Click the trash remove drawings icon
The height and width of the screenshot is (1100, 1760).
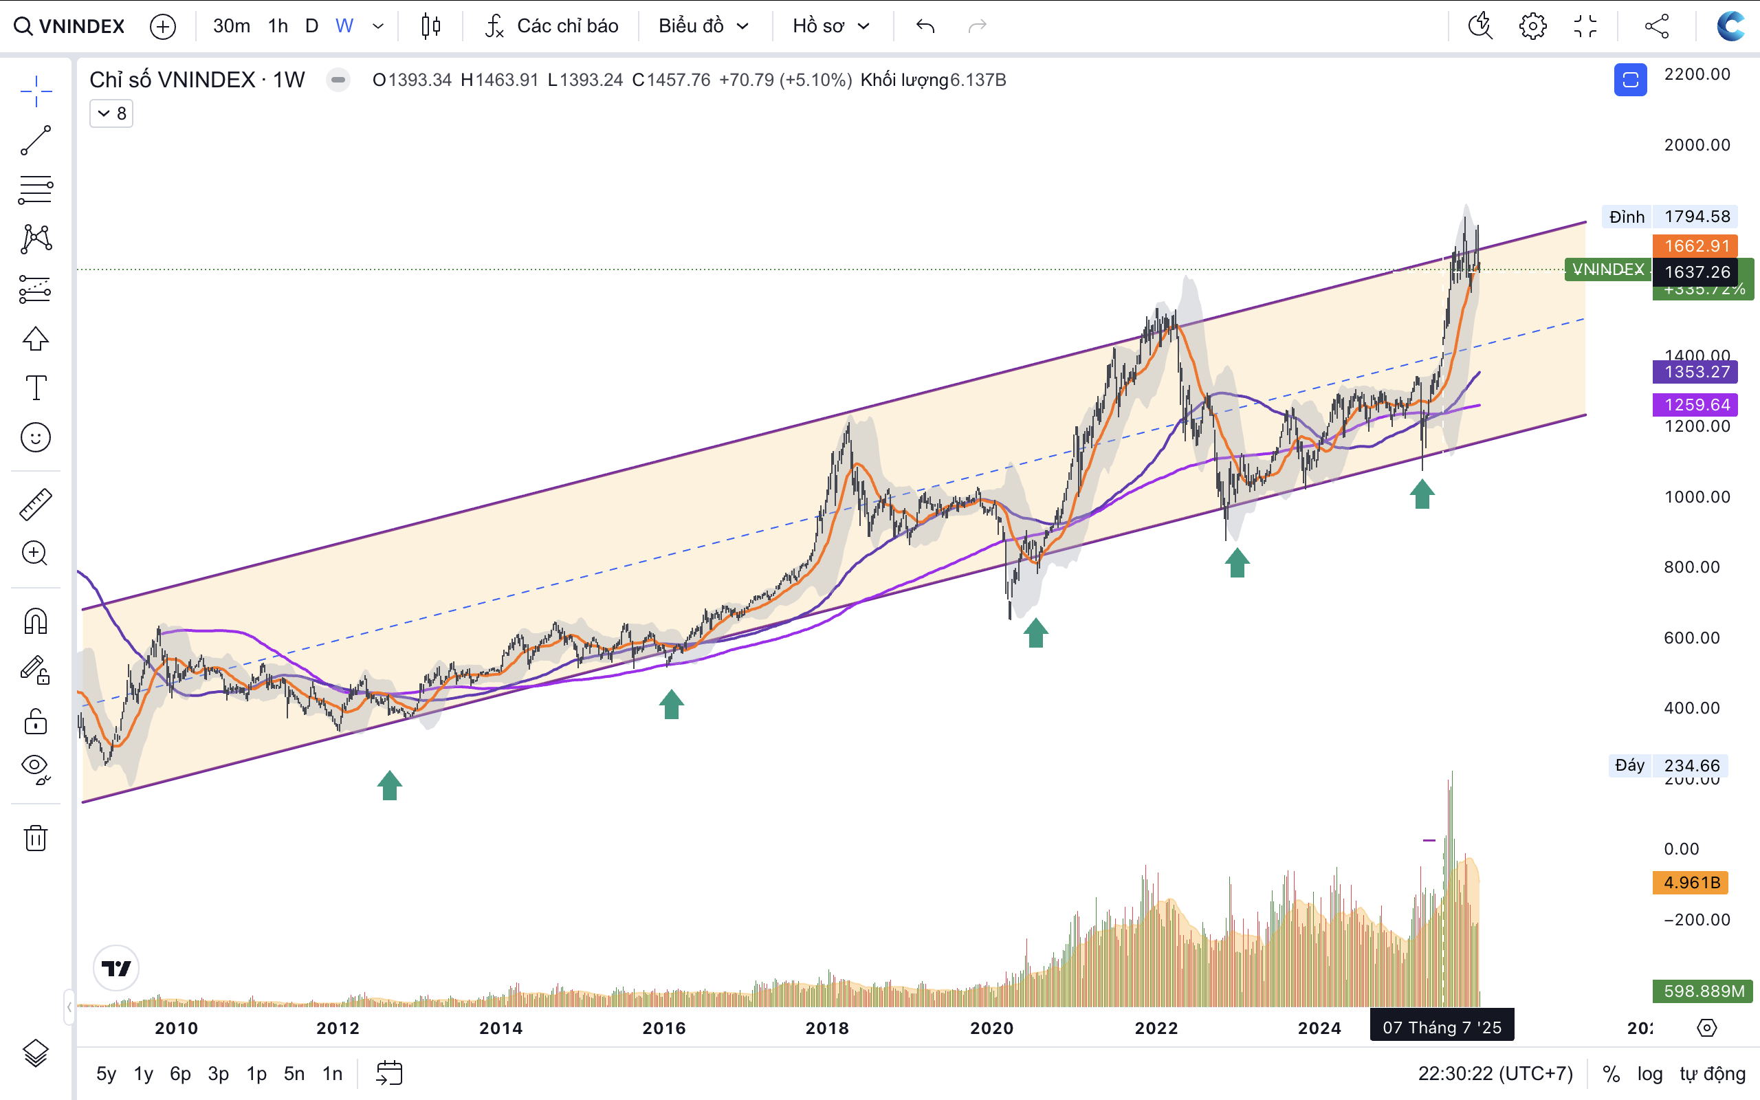point(35,837)
